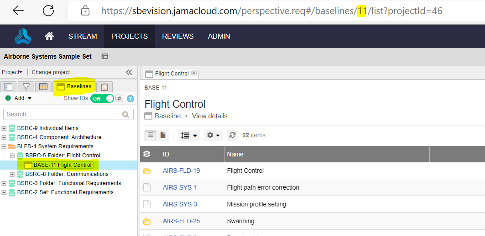Collapse the BLFD-4 System Requirements folder
485x236 pixels.
(4, 146)
